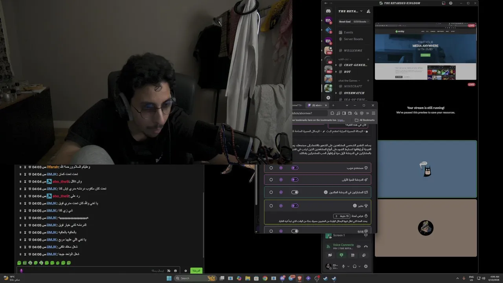Open browser tab search dropdown arrow
This screenshot has height=283, width=503.
point(347,105)
